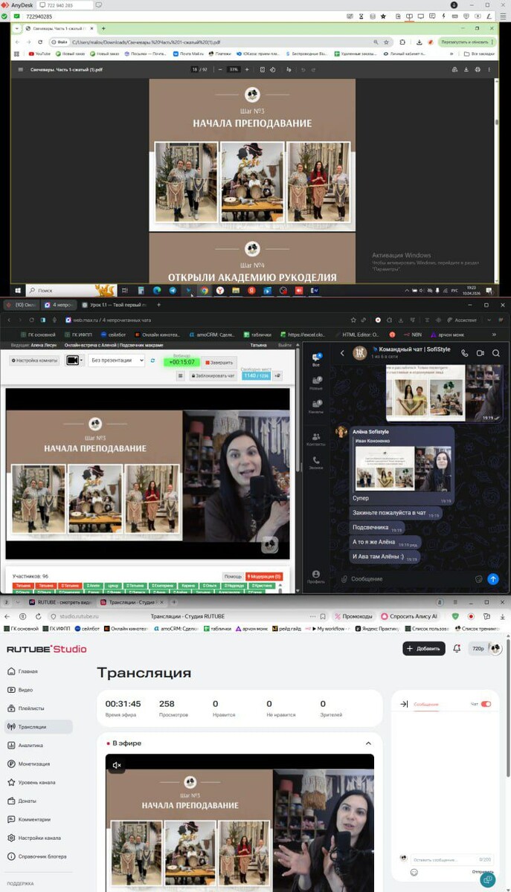
Task: Open the emoji picker in messenger
Action: [x=478, y=579]
